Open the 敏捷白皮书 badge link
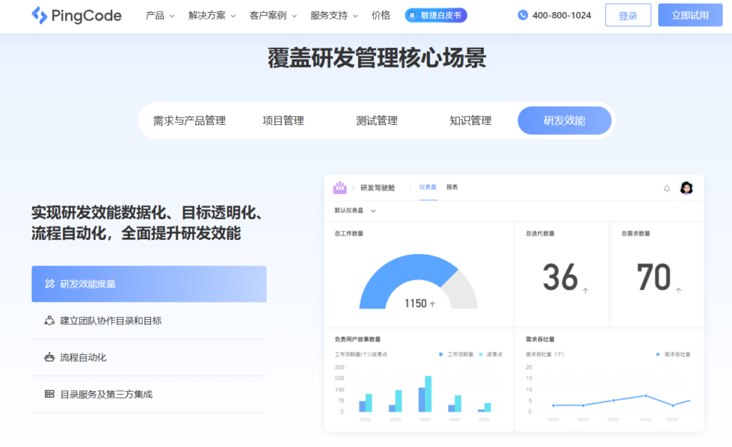732x447 pixels. (x=436, y=16)
